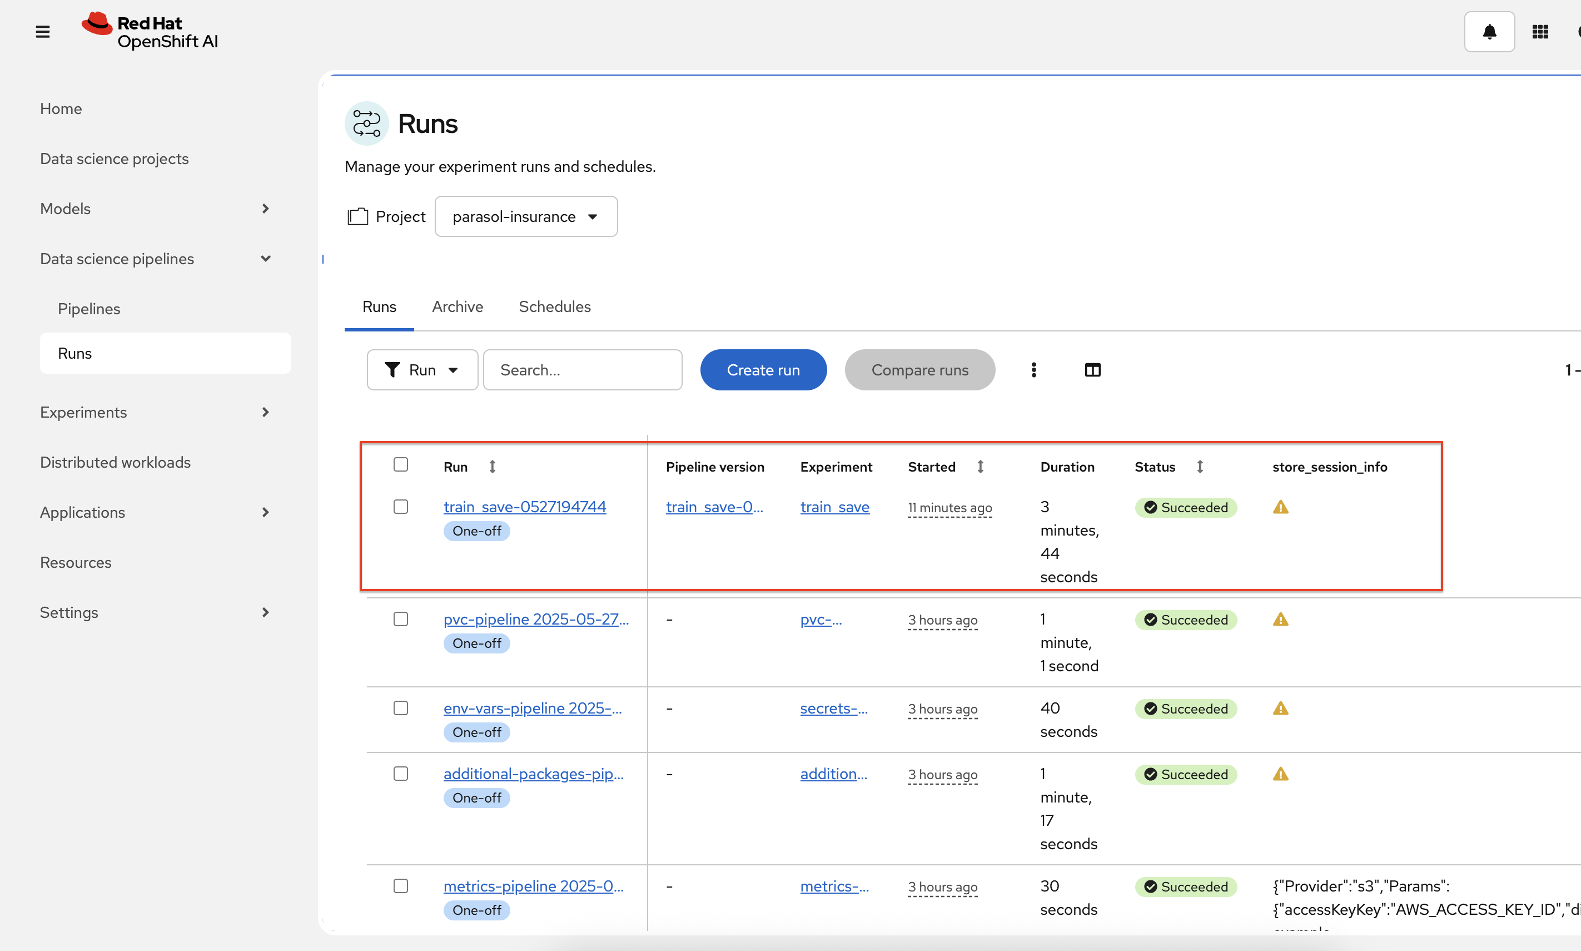Click warning icon in pvc-pipeline row
The height and width of the screenshot is (951, 1581).
coord(1280,619)
